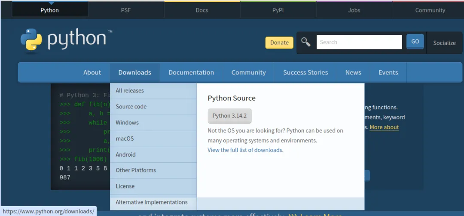Choose Windows in the Downloads menu
Viewport: 464px width, 216px height.
127,123
